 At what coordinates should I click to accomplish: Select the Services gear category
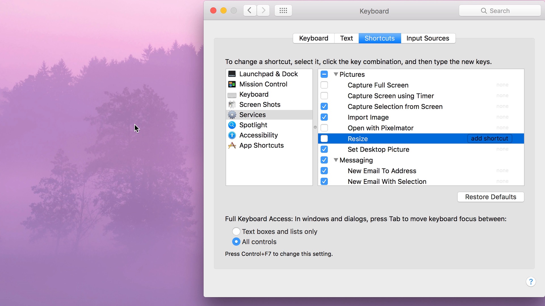(x=252, y=114)
